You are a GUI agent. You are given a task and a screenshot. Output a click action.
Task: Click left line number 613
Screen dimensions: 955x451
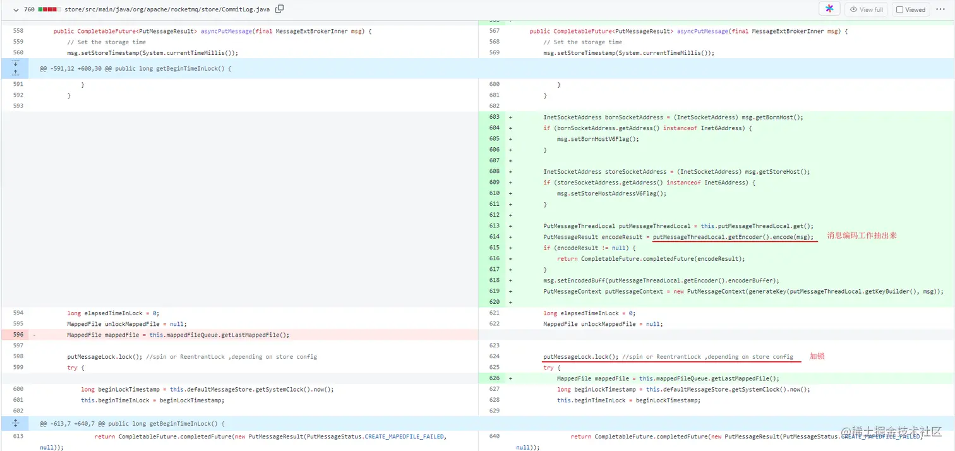pos(18,436)
